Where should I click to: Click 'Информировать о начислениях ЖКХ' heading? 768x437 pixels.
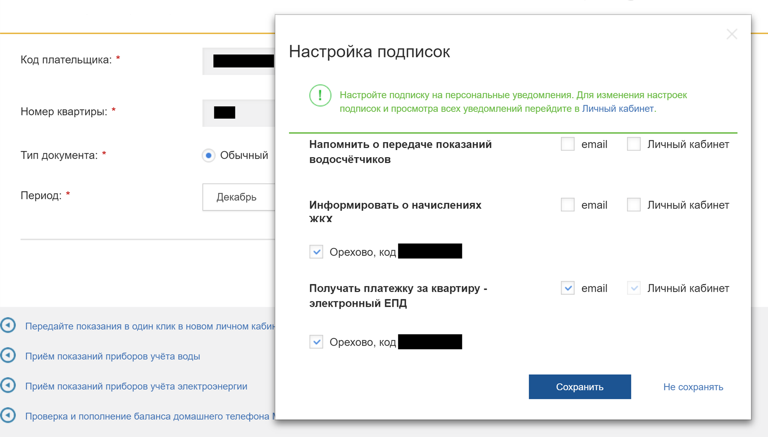coord(395,212)
